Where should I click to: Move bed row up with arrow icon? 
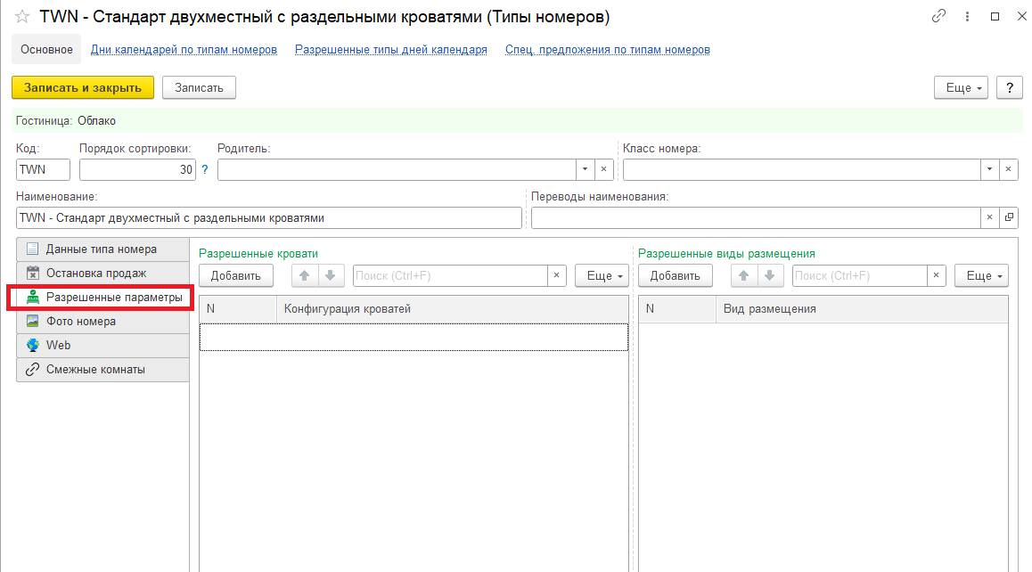[305, 275]
